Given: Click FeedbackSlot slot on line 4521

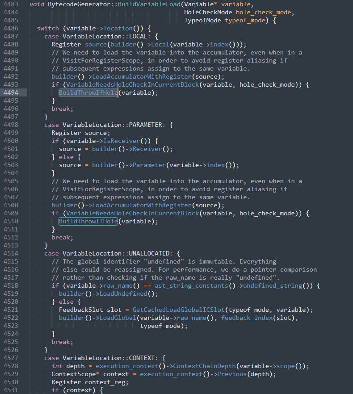Looking at the screenshot, I should 90,310.
